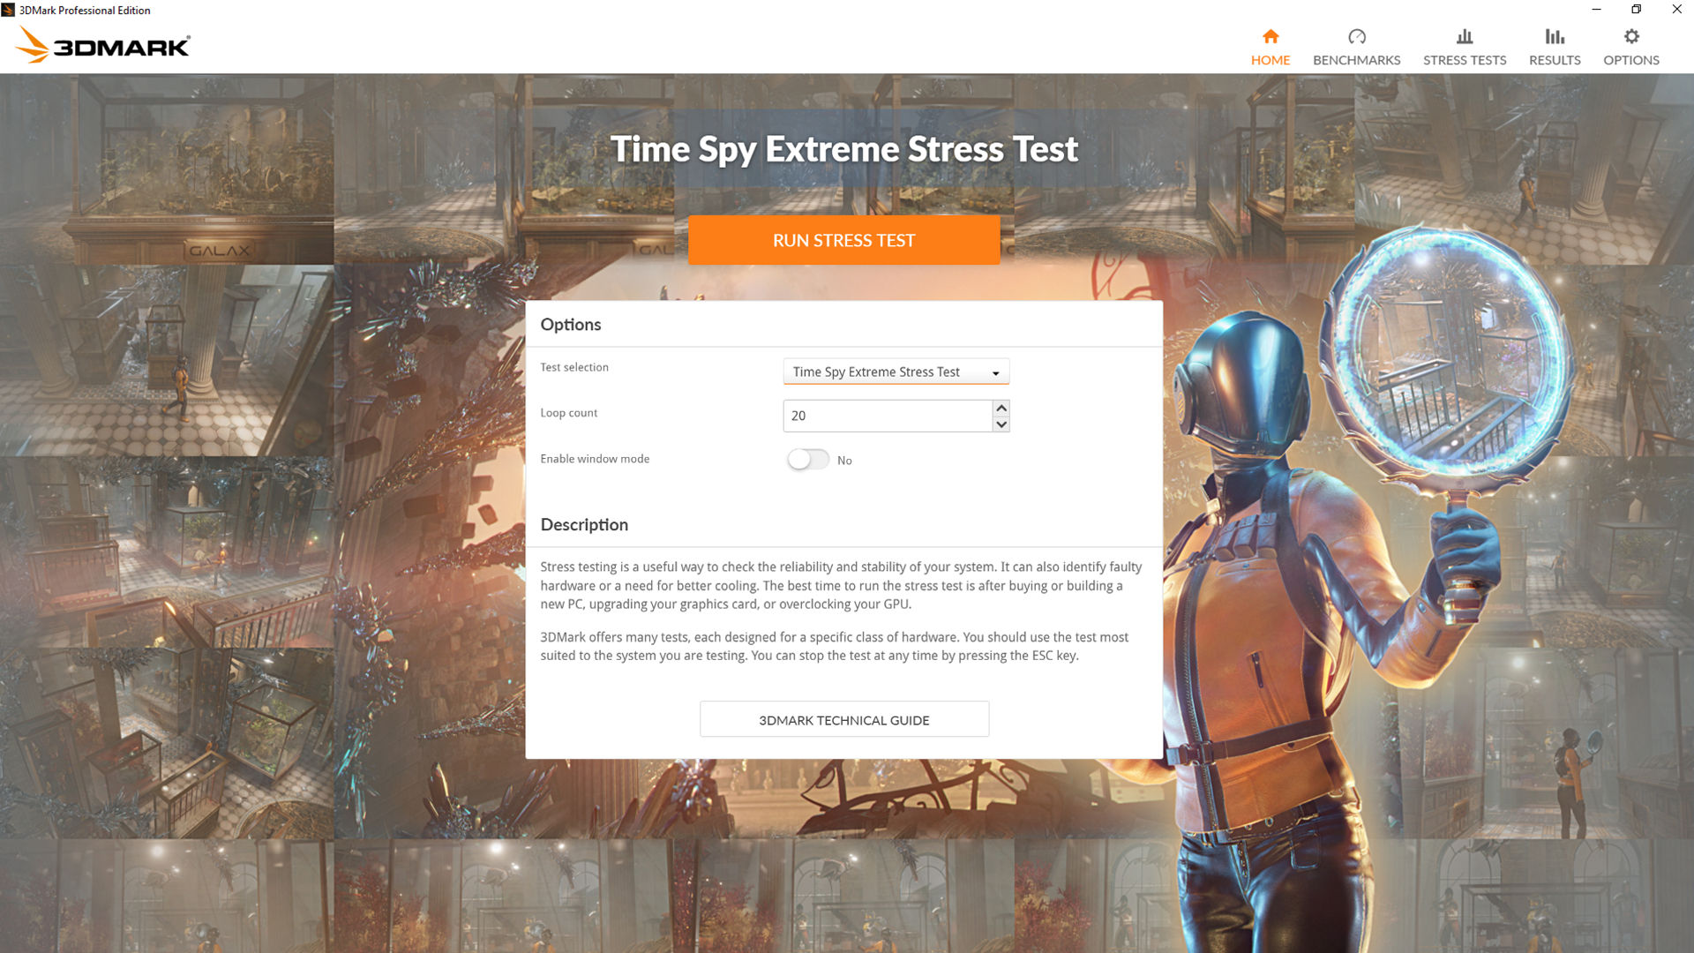The width and height of the screenshot is (1694, 953).
Task: Click the minimize OS button
Action: (x=1596, y=10)
